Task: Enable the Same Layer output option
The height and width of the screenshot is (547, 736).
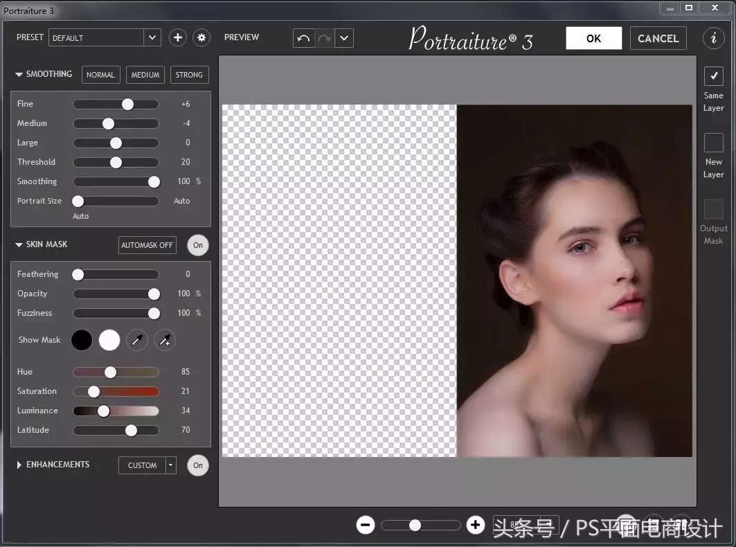Action: [x=714, y=77]
